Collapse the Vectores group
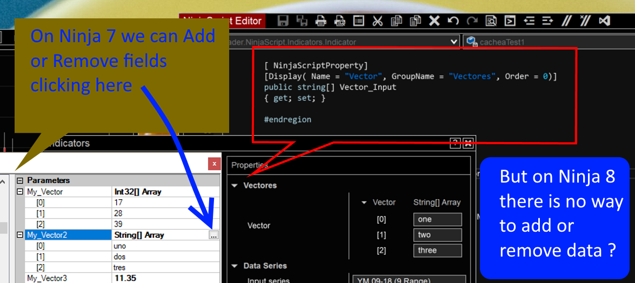635x283 pixels. tap(235, 185)
